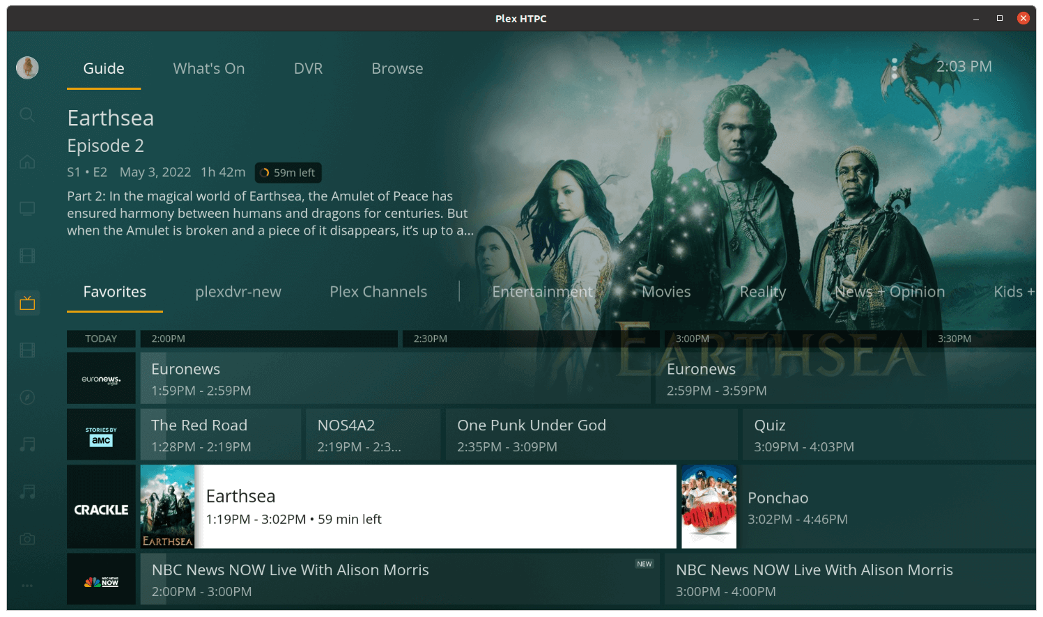Image resolution: width=1043 pixels, height=617 pixels.
Task: Filter guide by Reality category
Action: pyautogui.click(x=763, y=292)
